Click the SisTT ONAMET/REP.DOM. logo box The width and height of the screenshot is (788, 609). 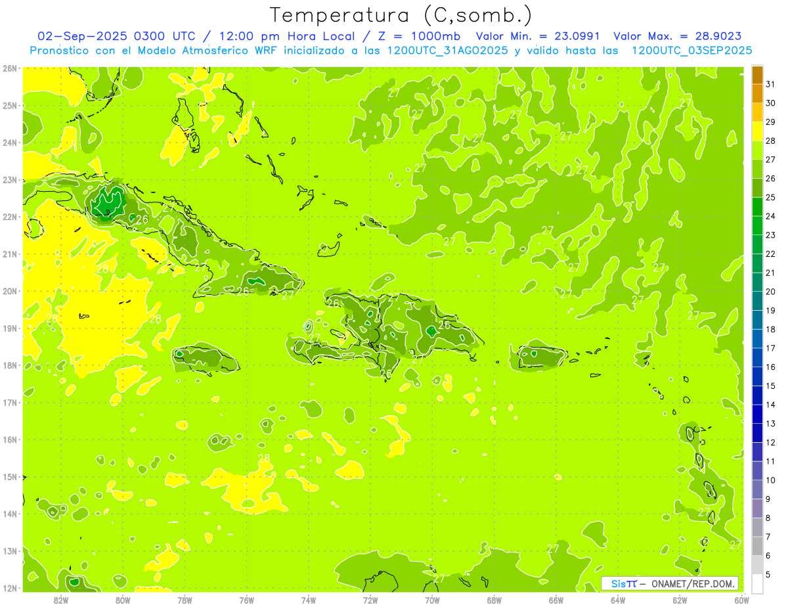[x=670, y=583]
